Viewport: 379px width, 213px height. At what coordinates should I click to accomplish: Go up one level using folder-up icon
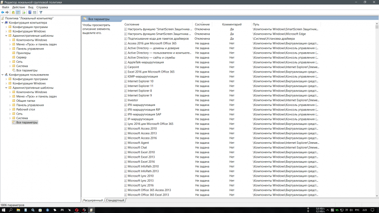(13, 12)
